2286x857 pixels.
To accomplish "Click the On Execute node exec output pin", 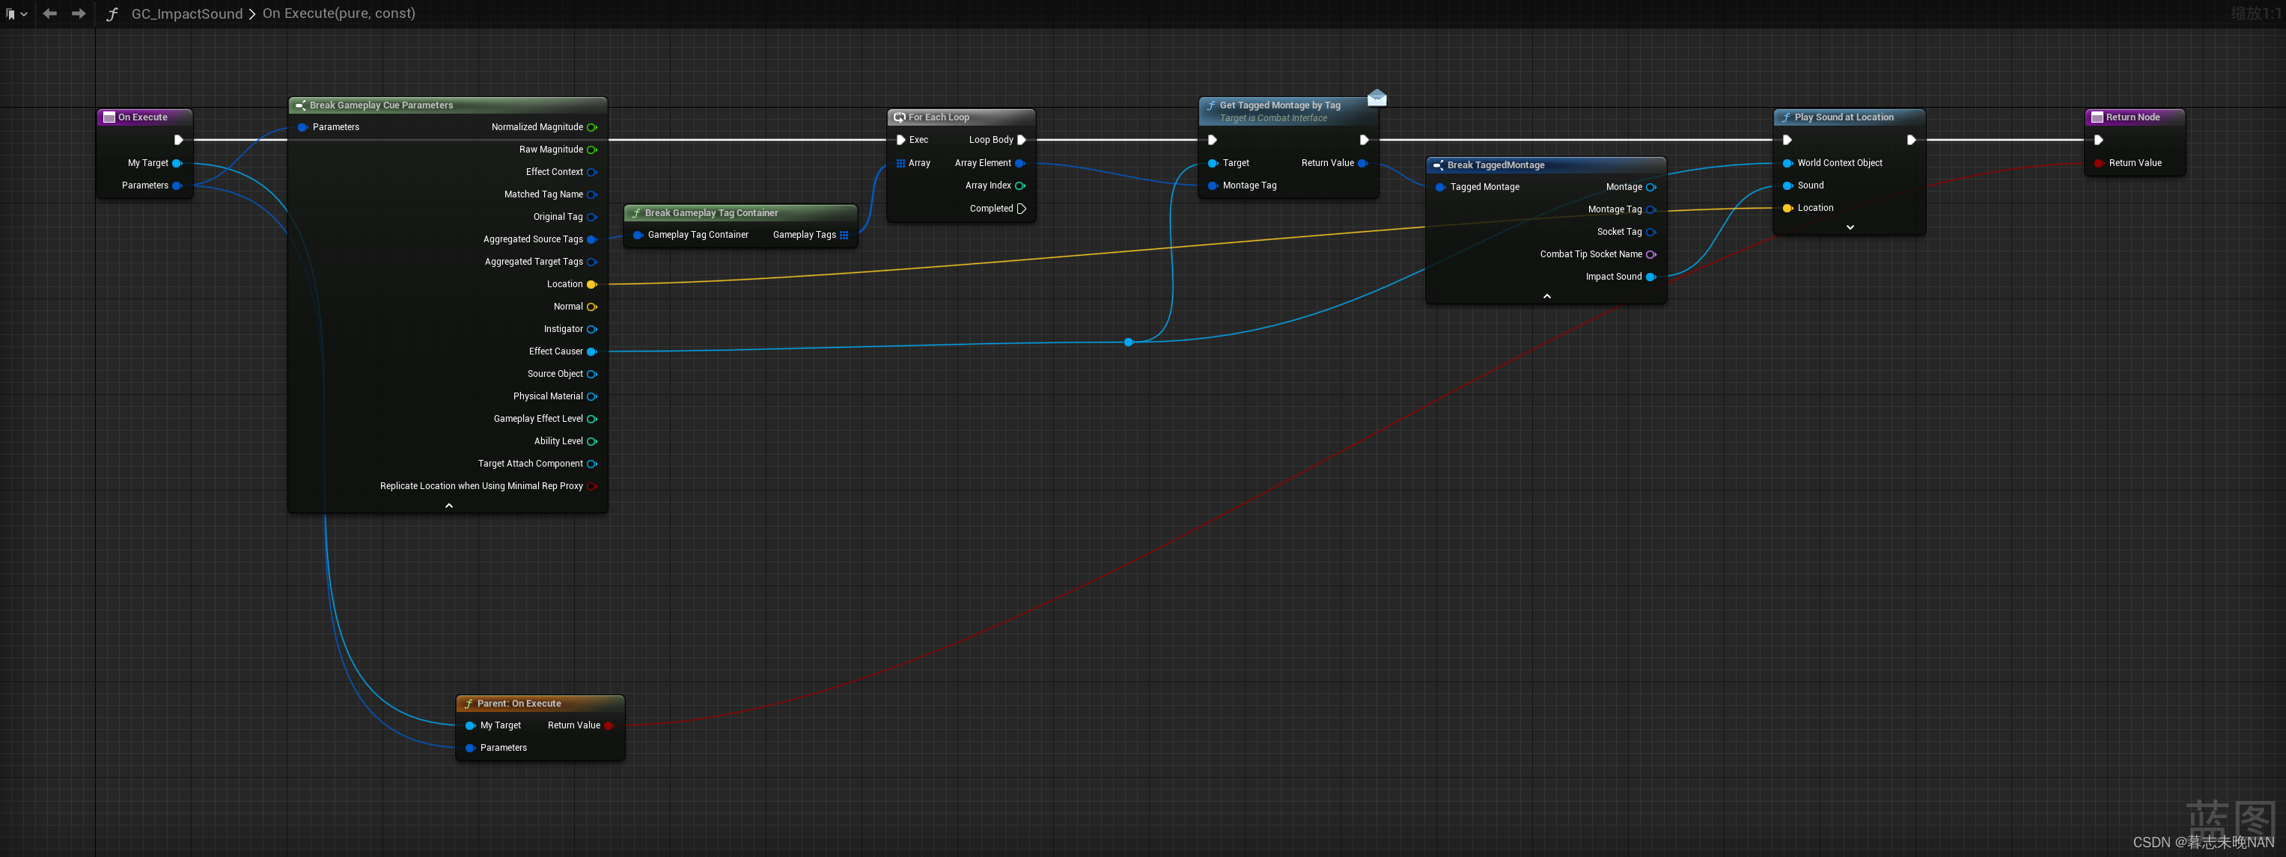I will click(x=178, y=140).
